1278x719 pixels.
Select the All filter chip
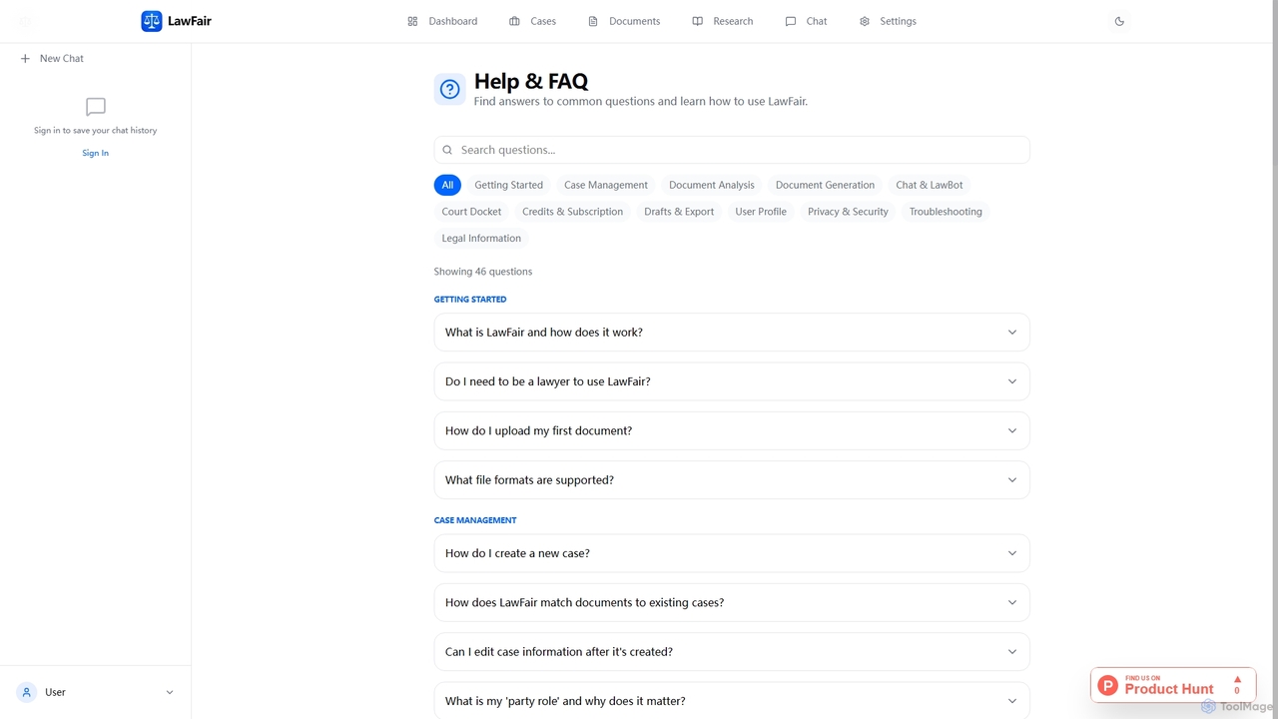pyautogui.click(x=447, y=185)
